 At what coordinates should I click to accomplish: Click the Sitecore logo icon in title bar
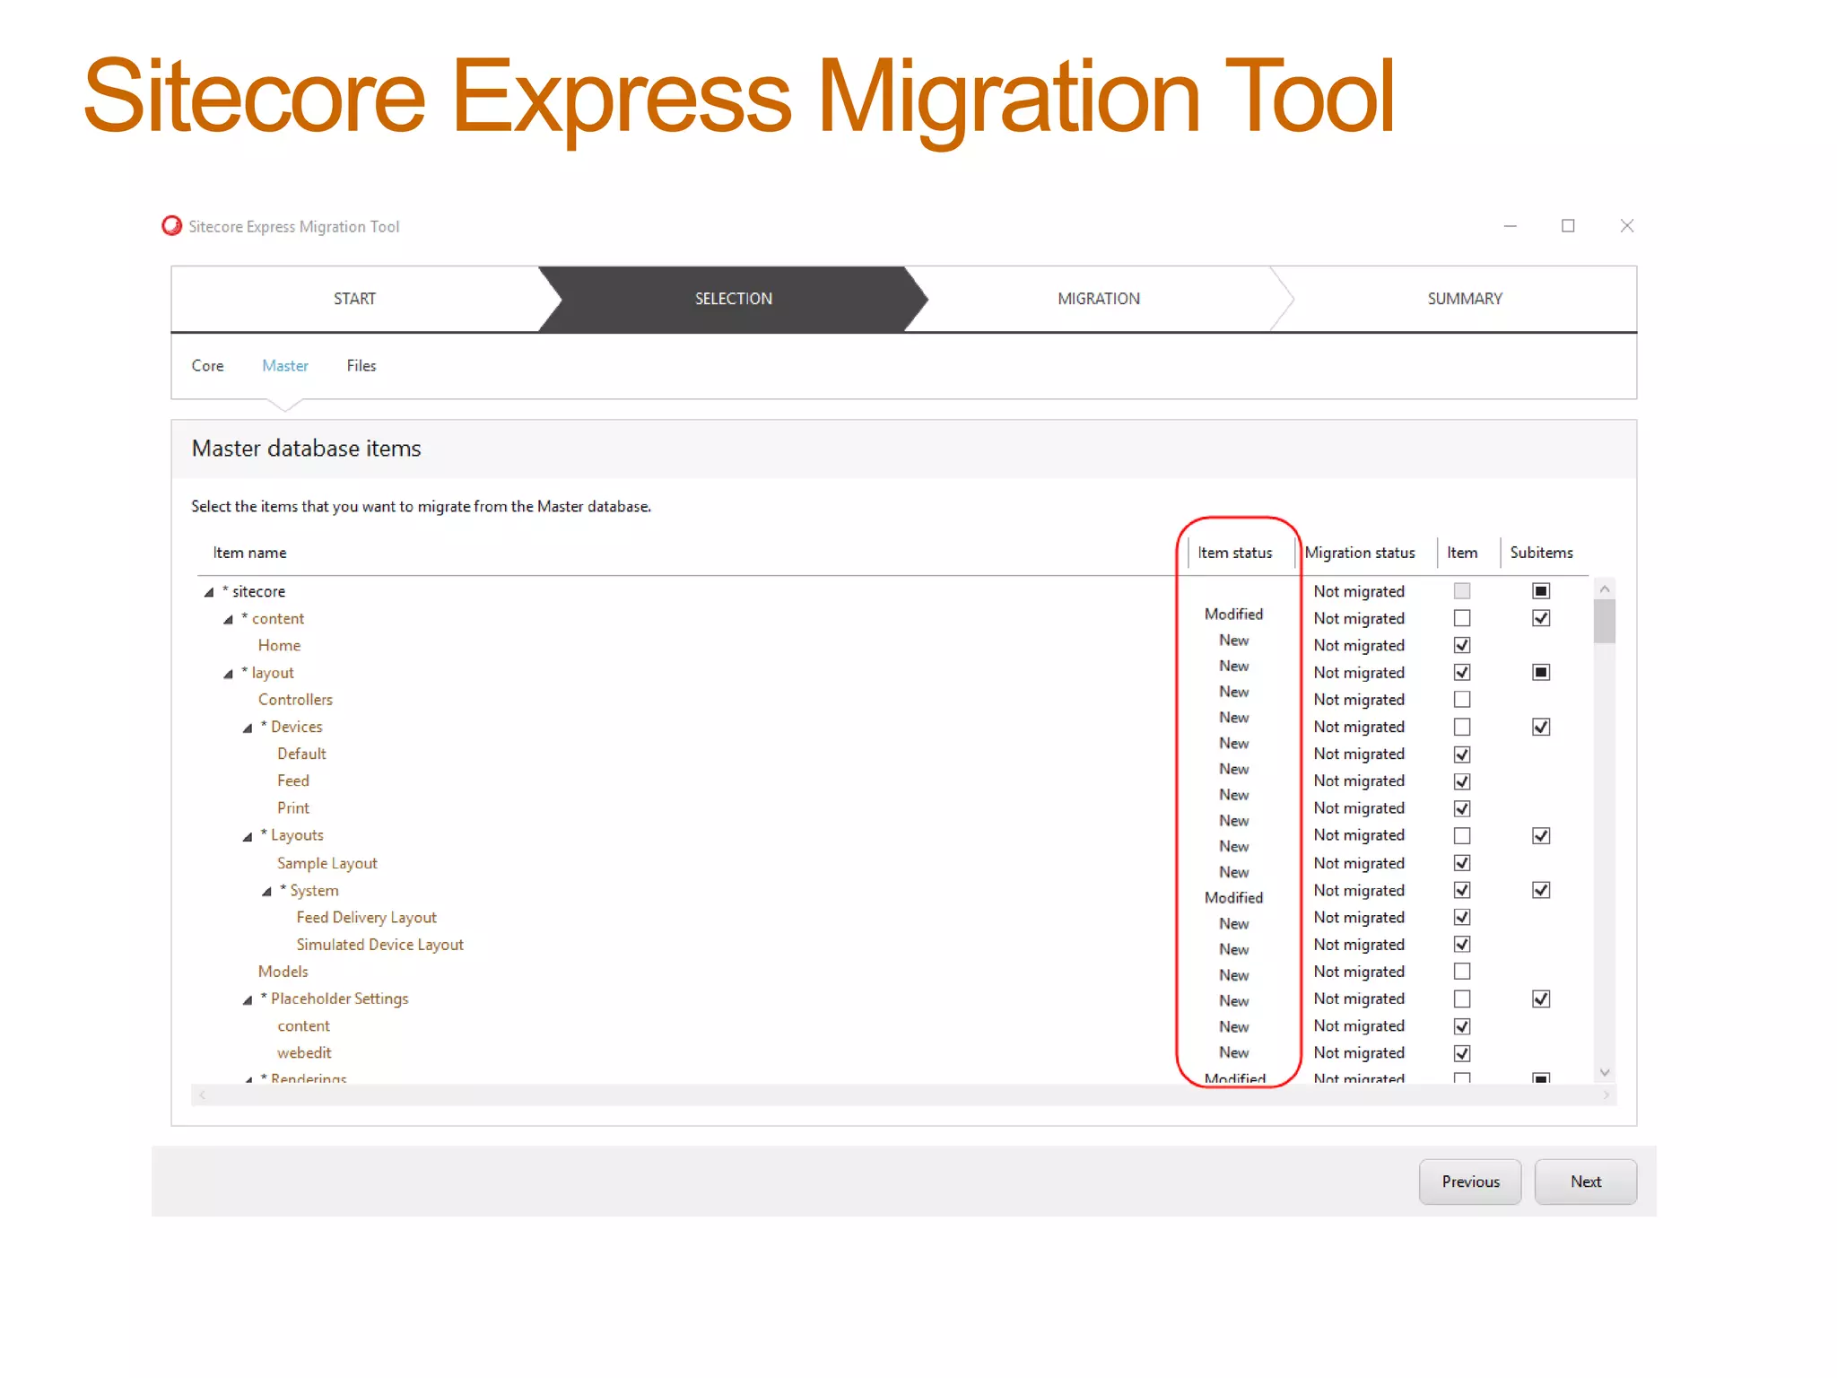click(171, 226)
